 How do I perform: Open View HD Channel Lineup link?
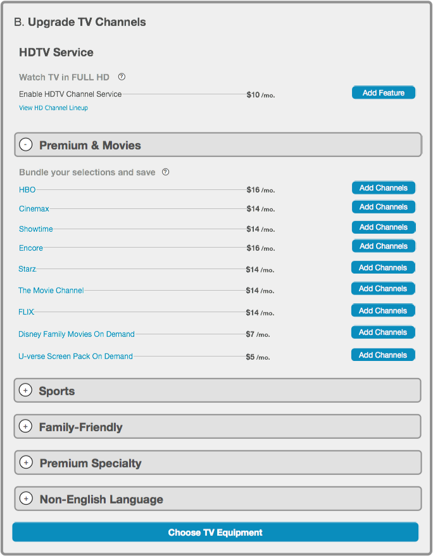[54, 108]
